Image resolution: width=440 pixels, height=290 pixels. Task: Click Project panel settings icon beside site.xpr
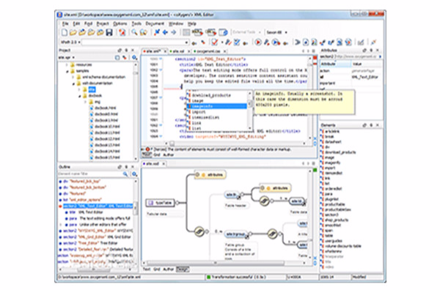click(x=135, y=57)
